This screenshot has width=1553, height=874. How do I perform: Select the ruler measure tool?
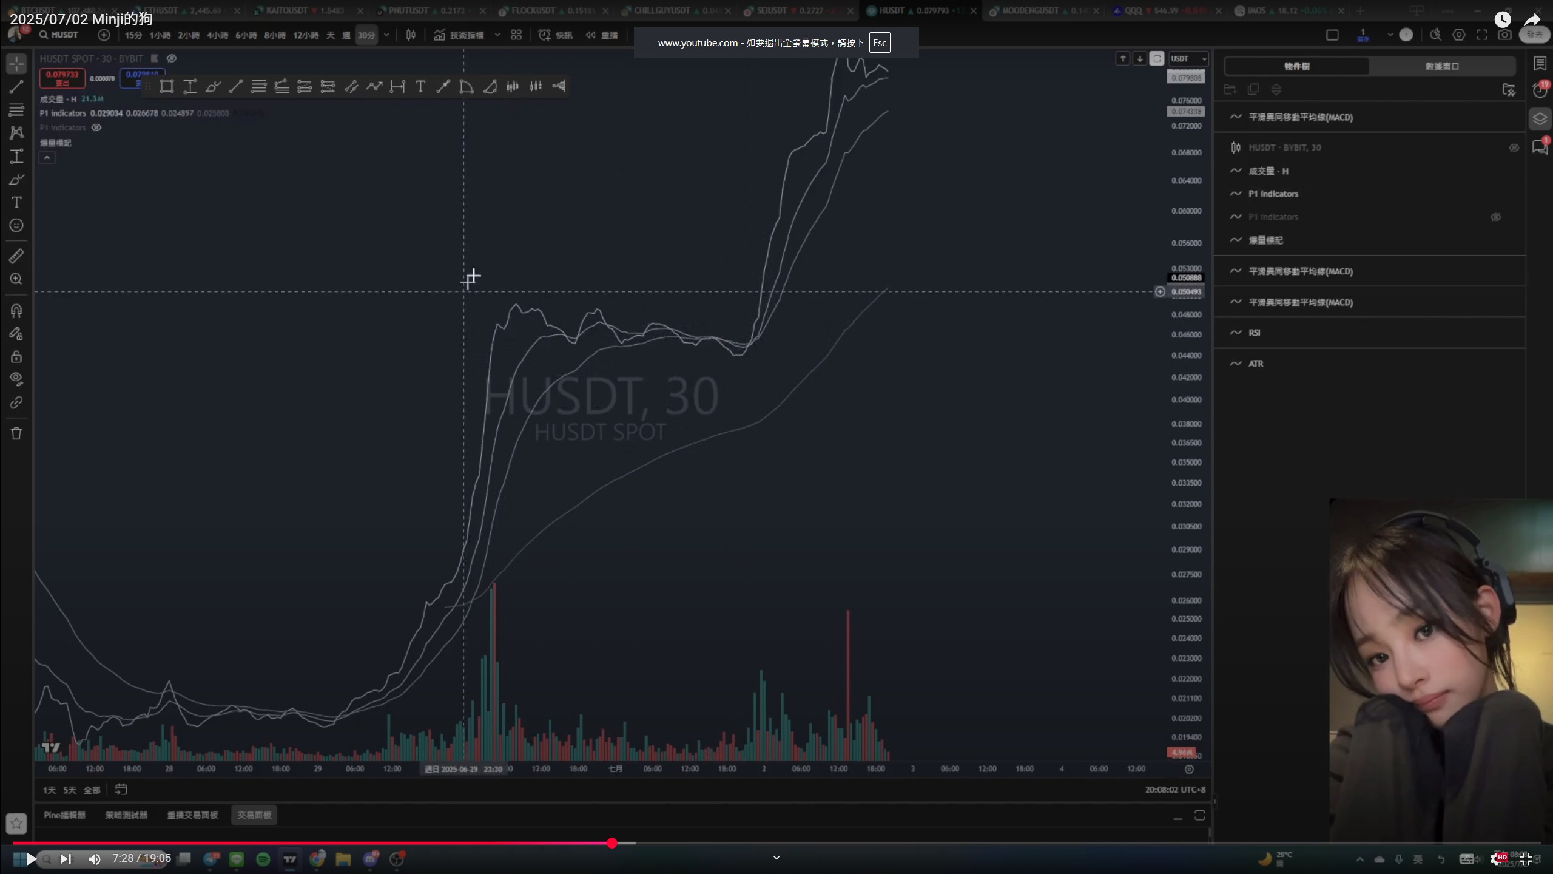pyautogui.click(x=16, y=256)
